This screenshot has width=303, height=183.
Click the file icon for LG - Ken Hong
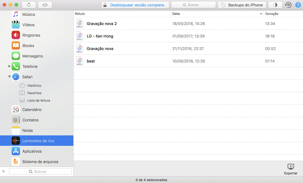point(79,36)
